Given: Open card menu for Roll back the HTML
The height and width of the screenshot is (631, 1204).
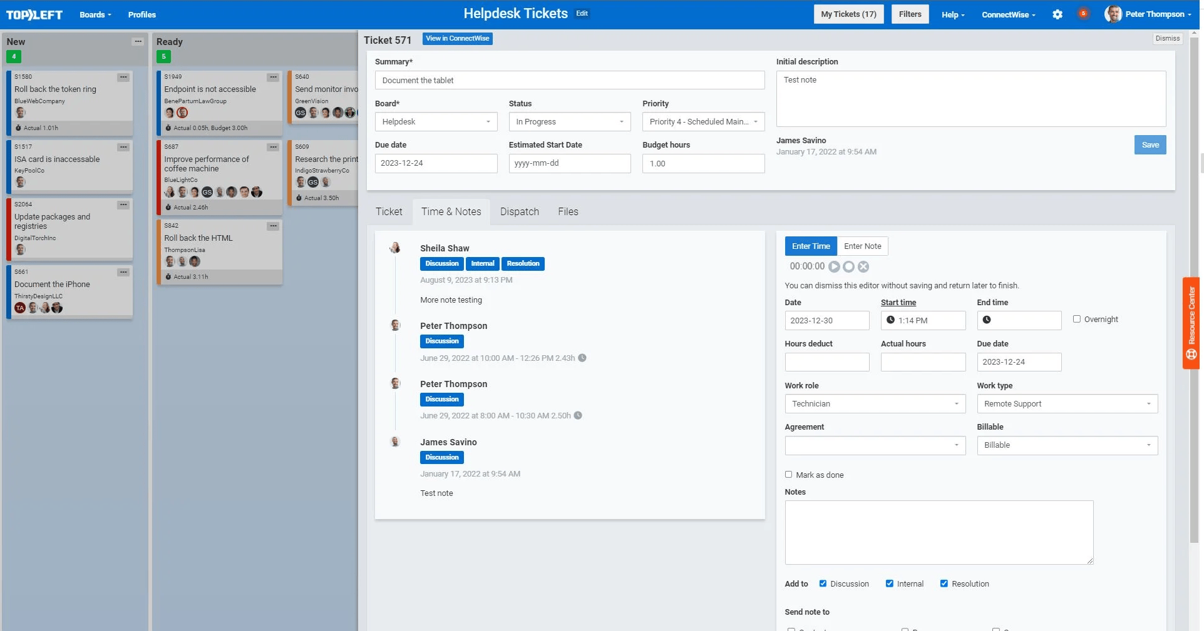Looking at the screenshot, I should 273,226.
